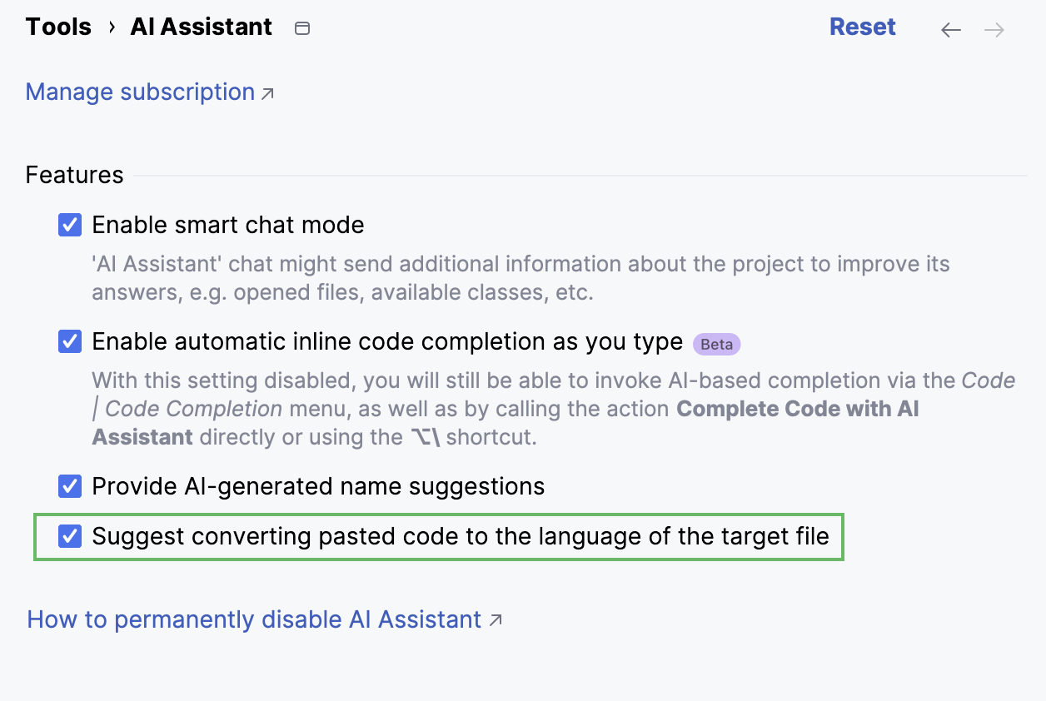Open How to permanently disable AI Assistant

254,619
